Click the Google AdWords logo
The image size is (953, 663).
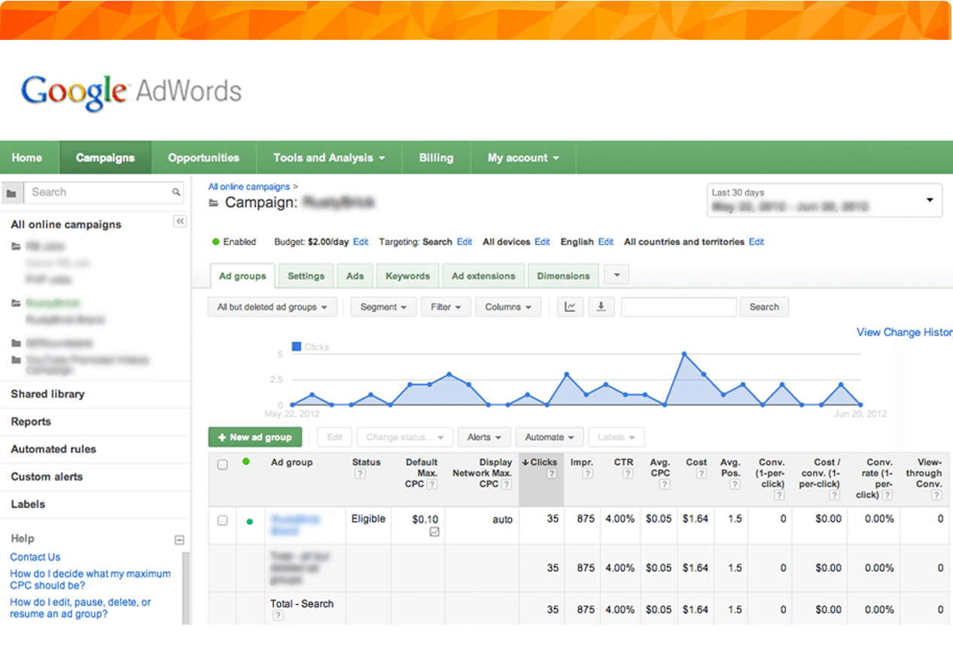pyautogui.click(x=132, y=92)
